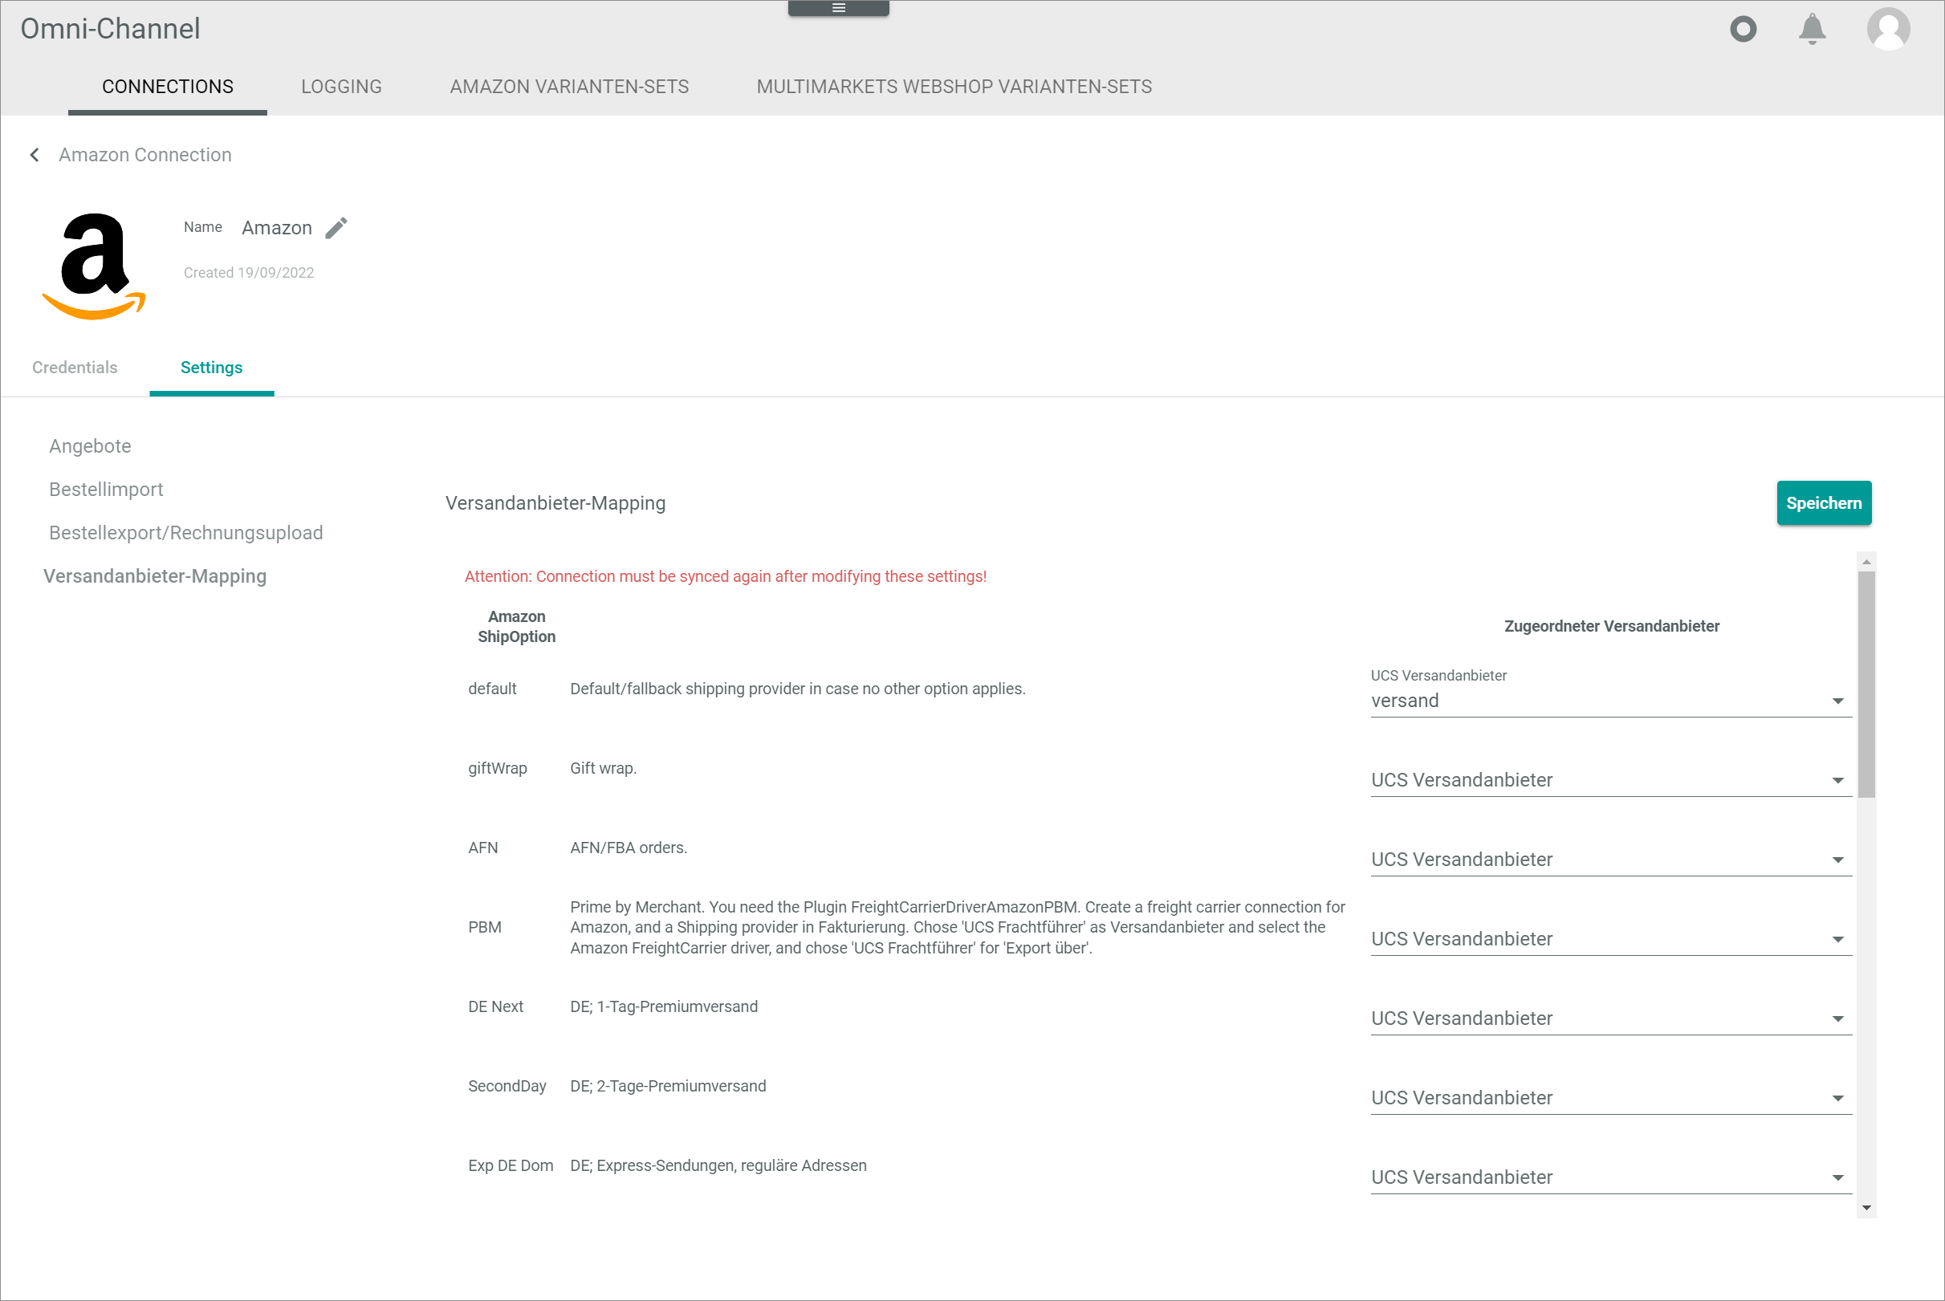Click the 'Exp DE Dom' ShipOption label
The width and height of the screenshot is (1945, 1301).
511,1165
